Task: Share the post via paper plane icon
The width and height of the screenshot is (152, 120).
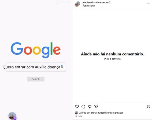Action: point(96,107)
